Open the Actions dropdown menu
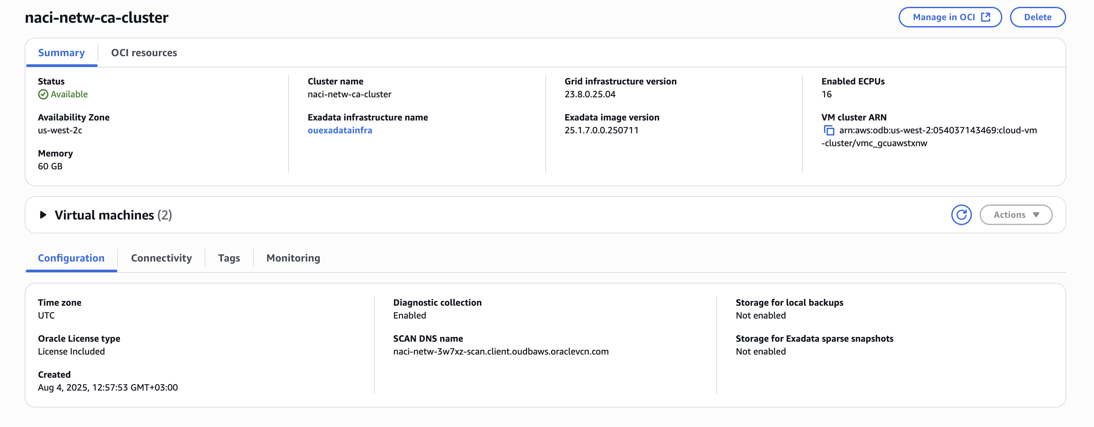 coord(1016,215)
